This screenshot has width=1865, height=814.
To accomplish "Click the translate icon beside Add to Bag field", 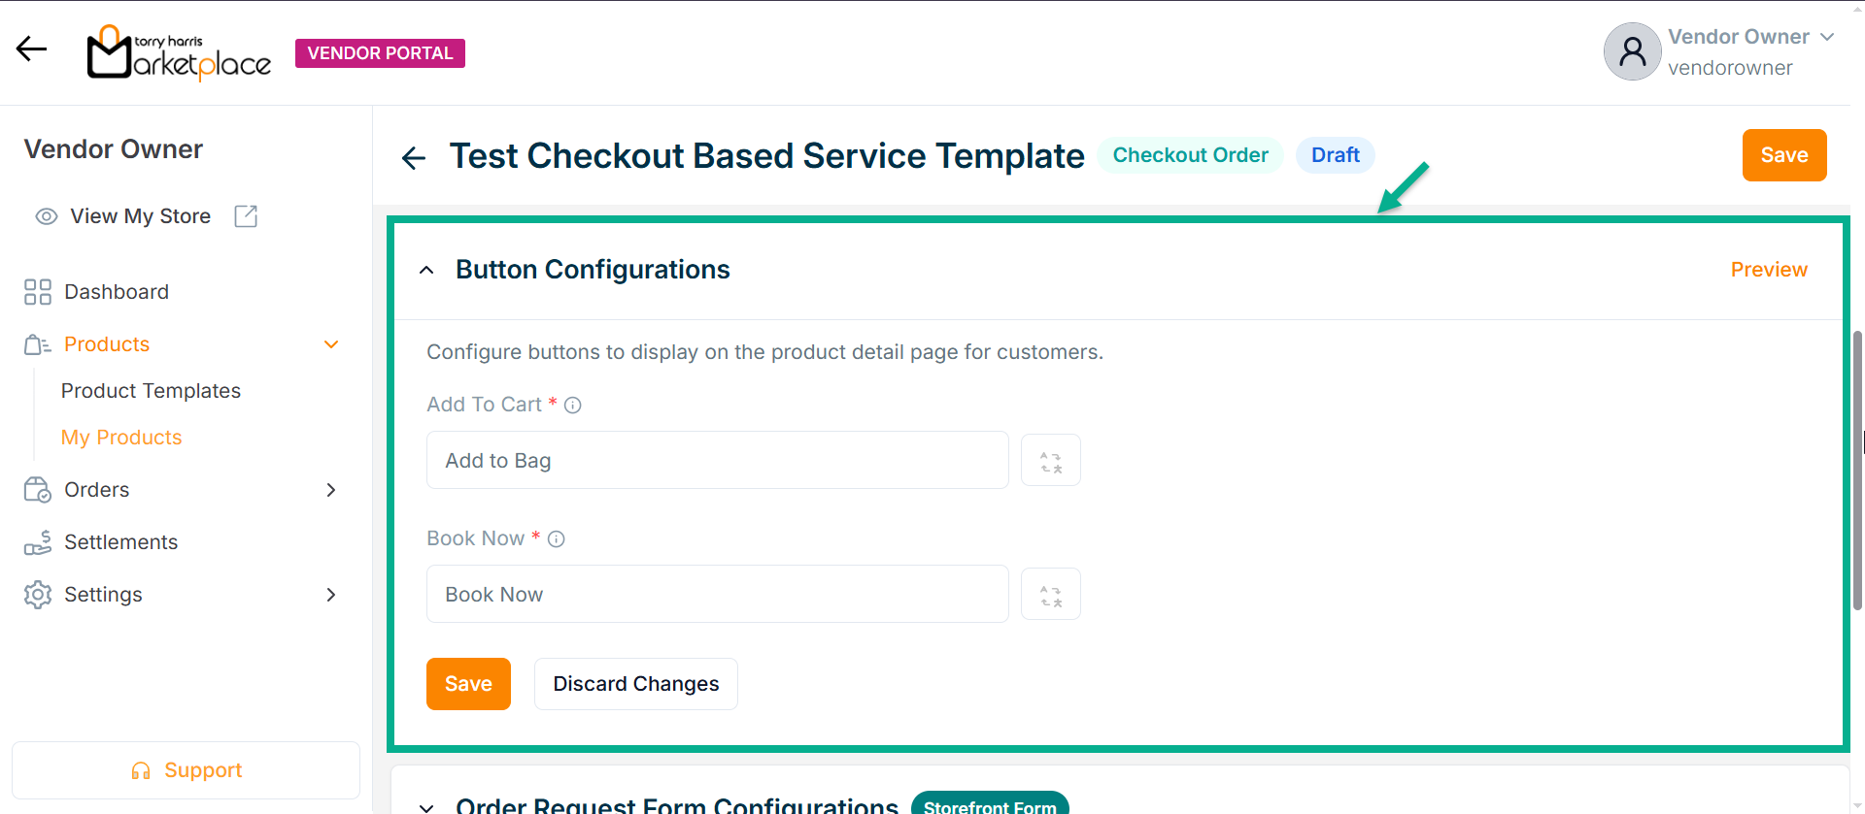I will [x=1050, y=461].
